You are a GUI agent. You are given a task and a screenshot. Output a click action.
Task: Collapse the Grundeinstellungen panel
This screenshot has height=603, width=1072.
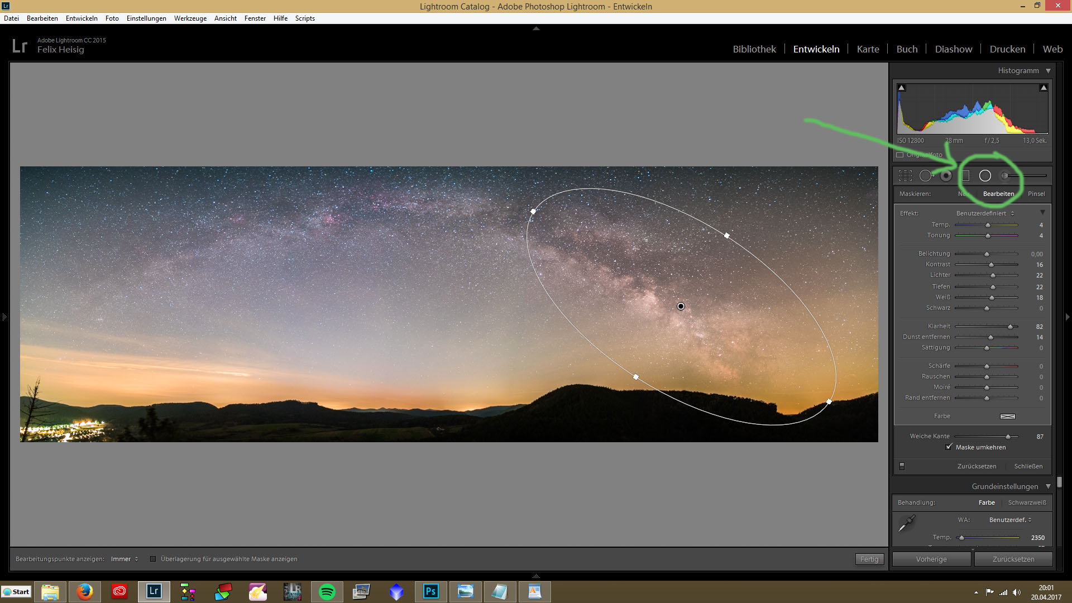1048,486
